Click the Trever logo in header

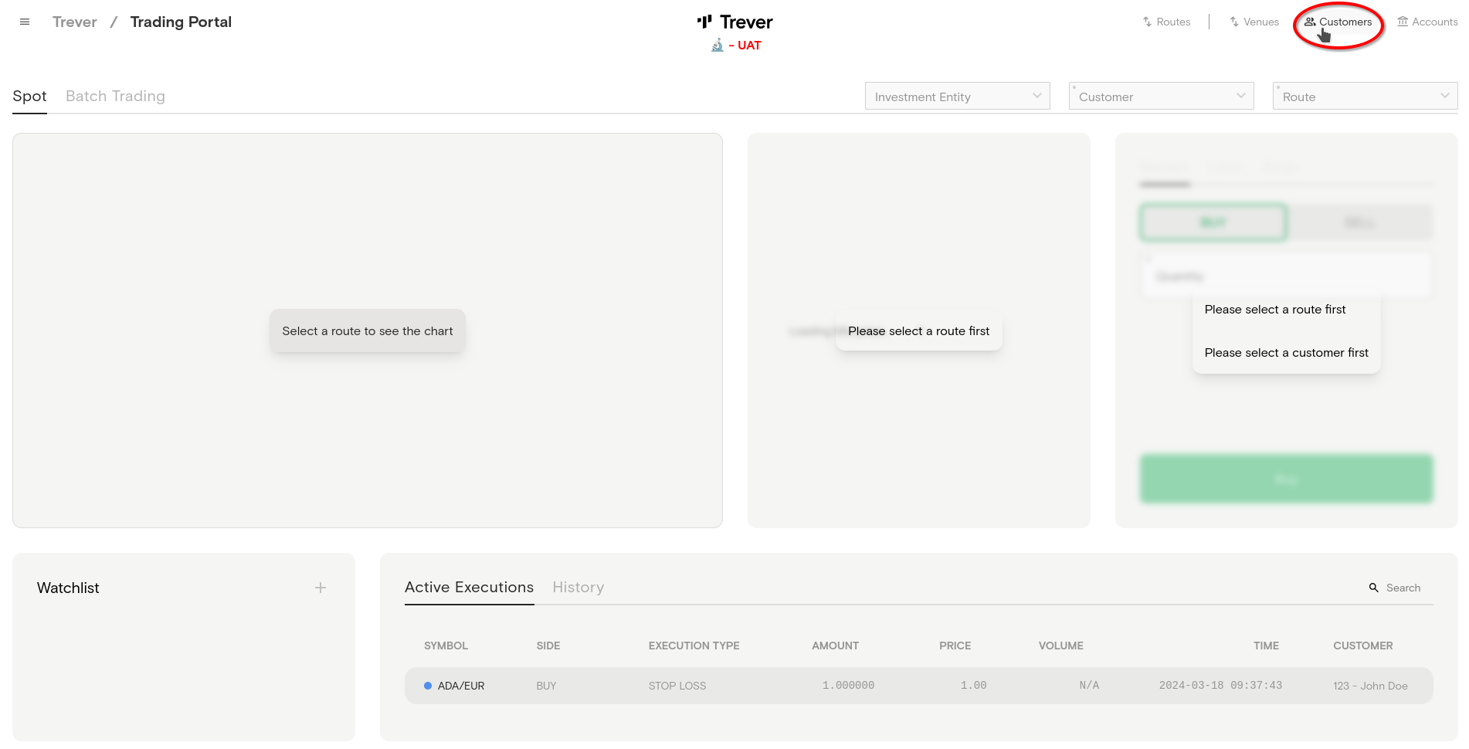point(734,22)
